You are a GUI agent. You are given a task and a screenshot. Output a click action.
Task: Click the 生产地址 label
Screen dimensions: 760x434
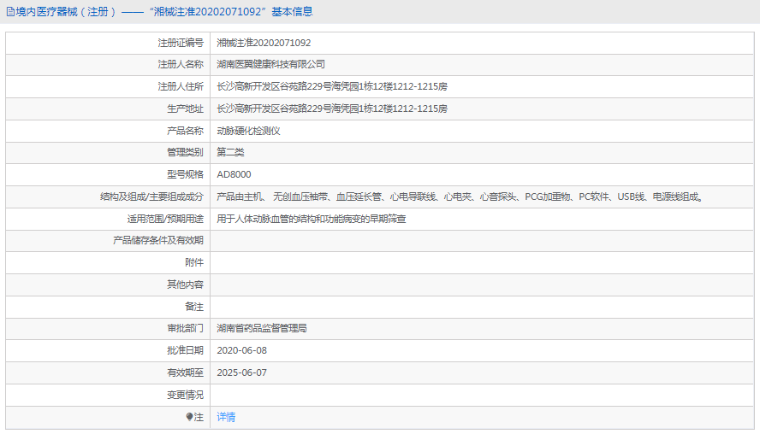coord(185,108)
